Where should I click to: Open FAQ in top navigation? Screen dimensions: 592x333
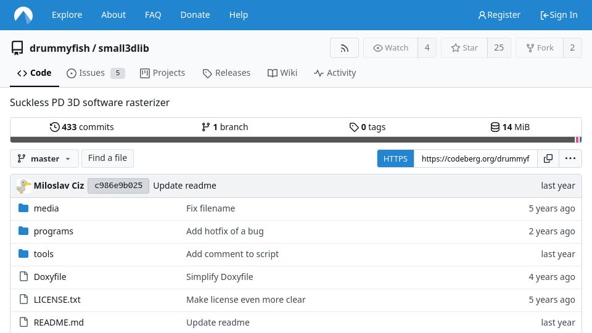[x=153, y=15]
